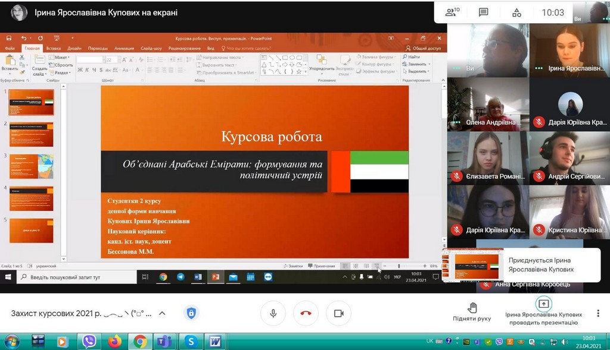
Task: Toggle the camera on or off
Action: 338,313
